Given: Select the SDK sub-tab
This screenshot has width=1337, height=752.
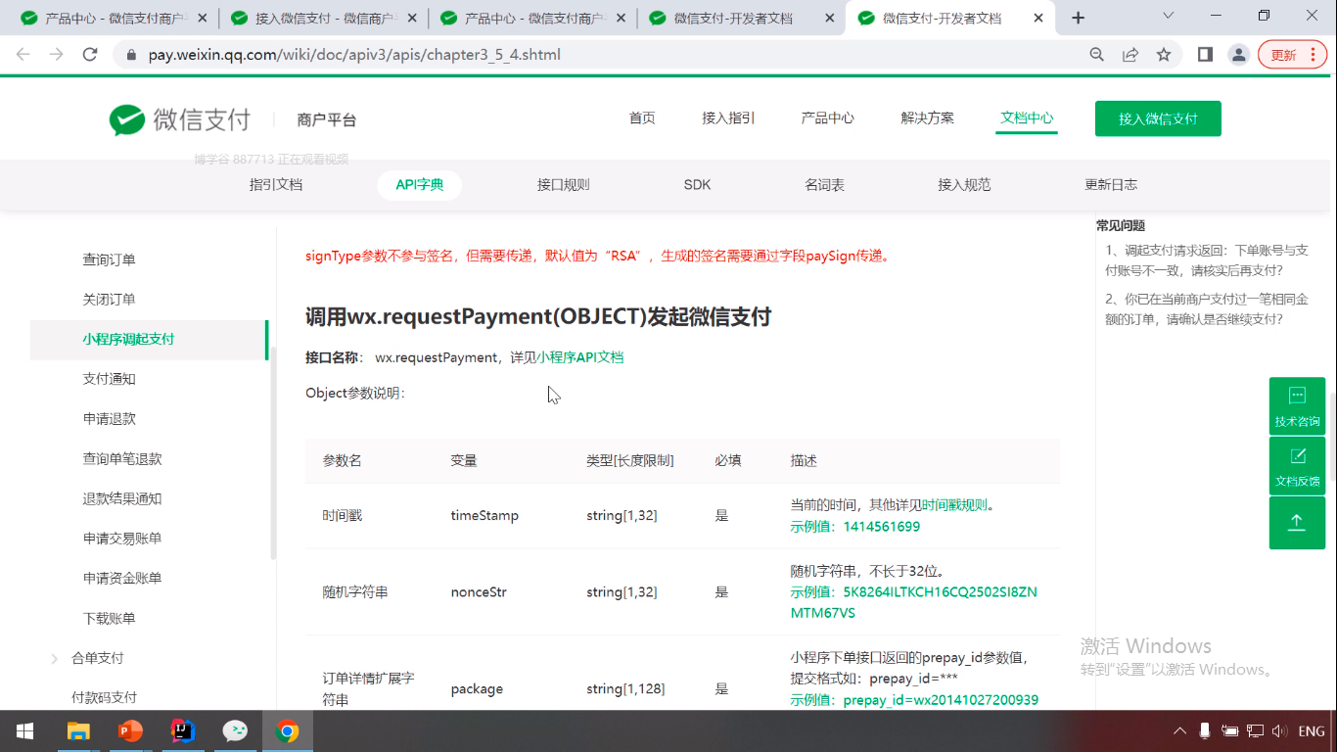Looking at the screenshot, I should [697, 185].
